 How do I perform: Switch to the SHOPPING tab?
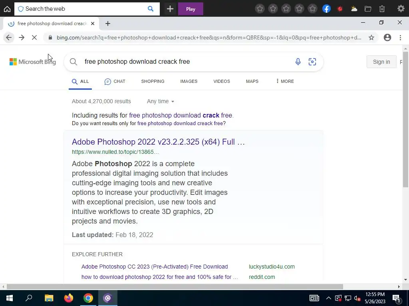[x=153, y=81]
